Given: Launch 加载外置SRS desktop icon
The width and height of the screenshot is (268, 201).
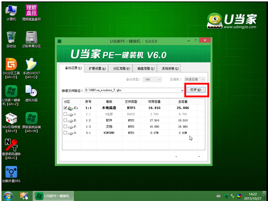Looking at the screenshot, I should coord(11,174).
